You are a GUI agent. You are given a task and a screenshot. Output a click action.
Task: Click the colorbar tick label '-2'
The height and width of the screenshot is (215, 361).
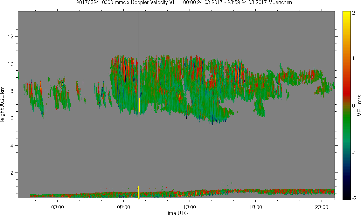pyautogui.click(x=355, y=198)
